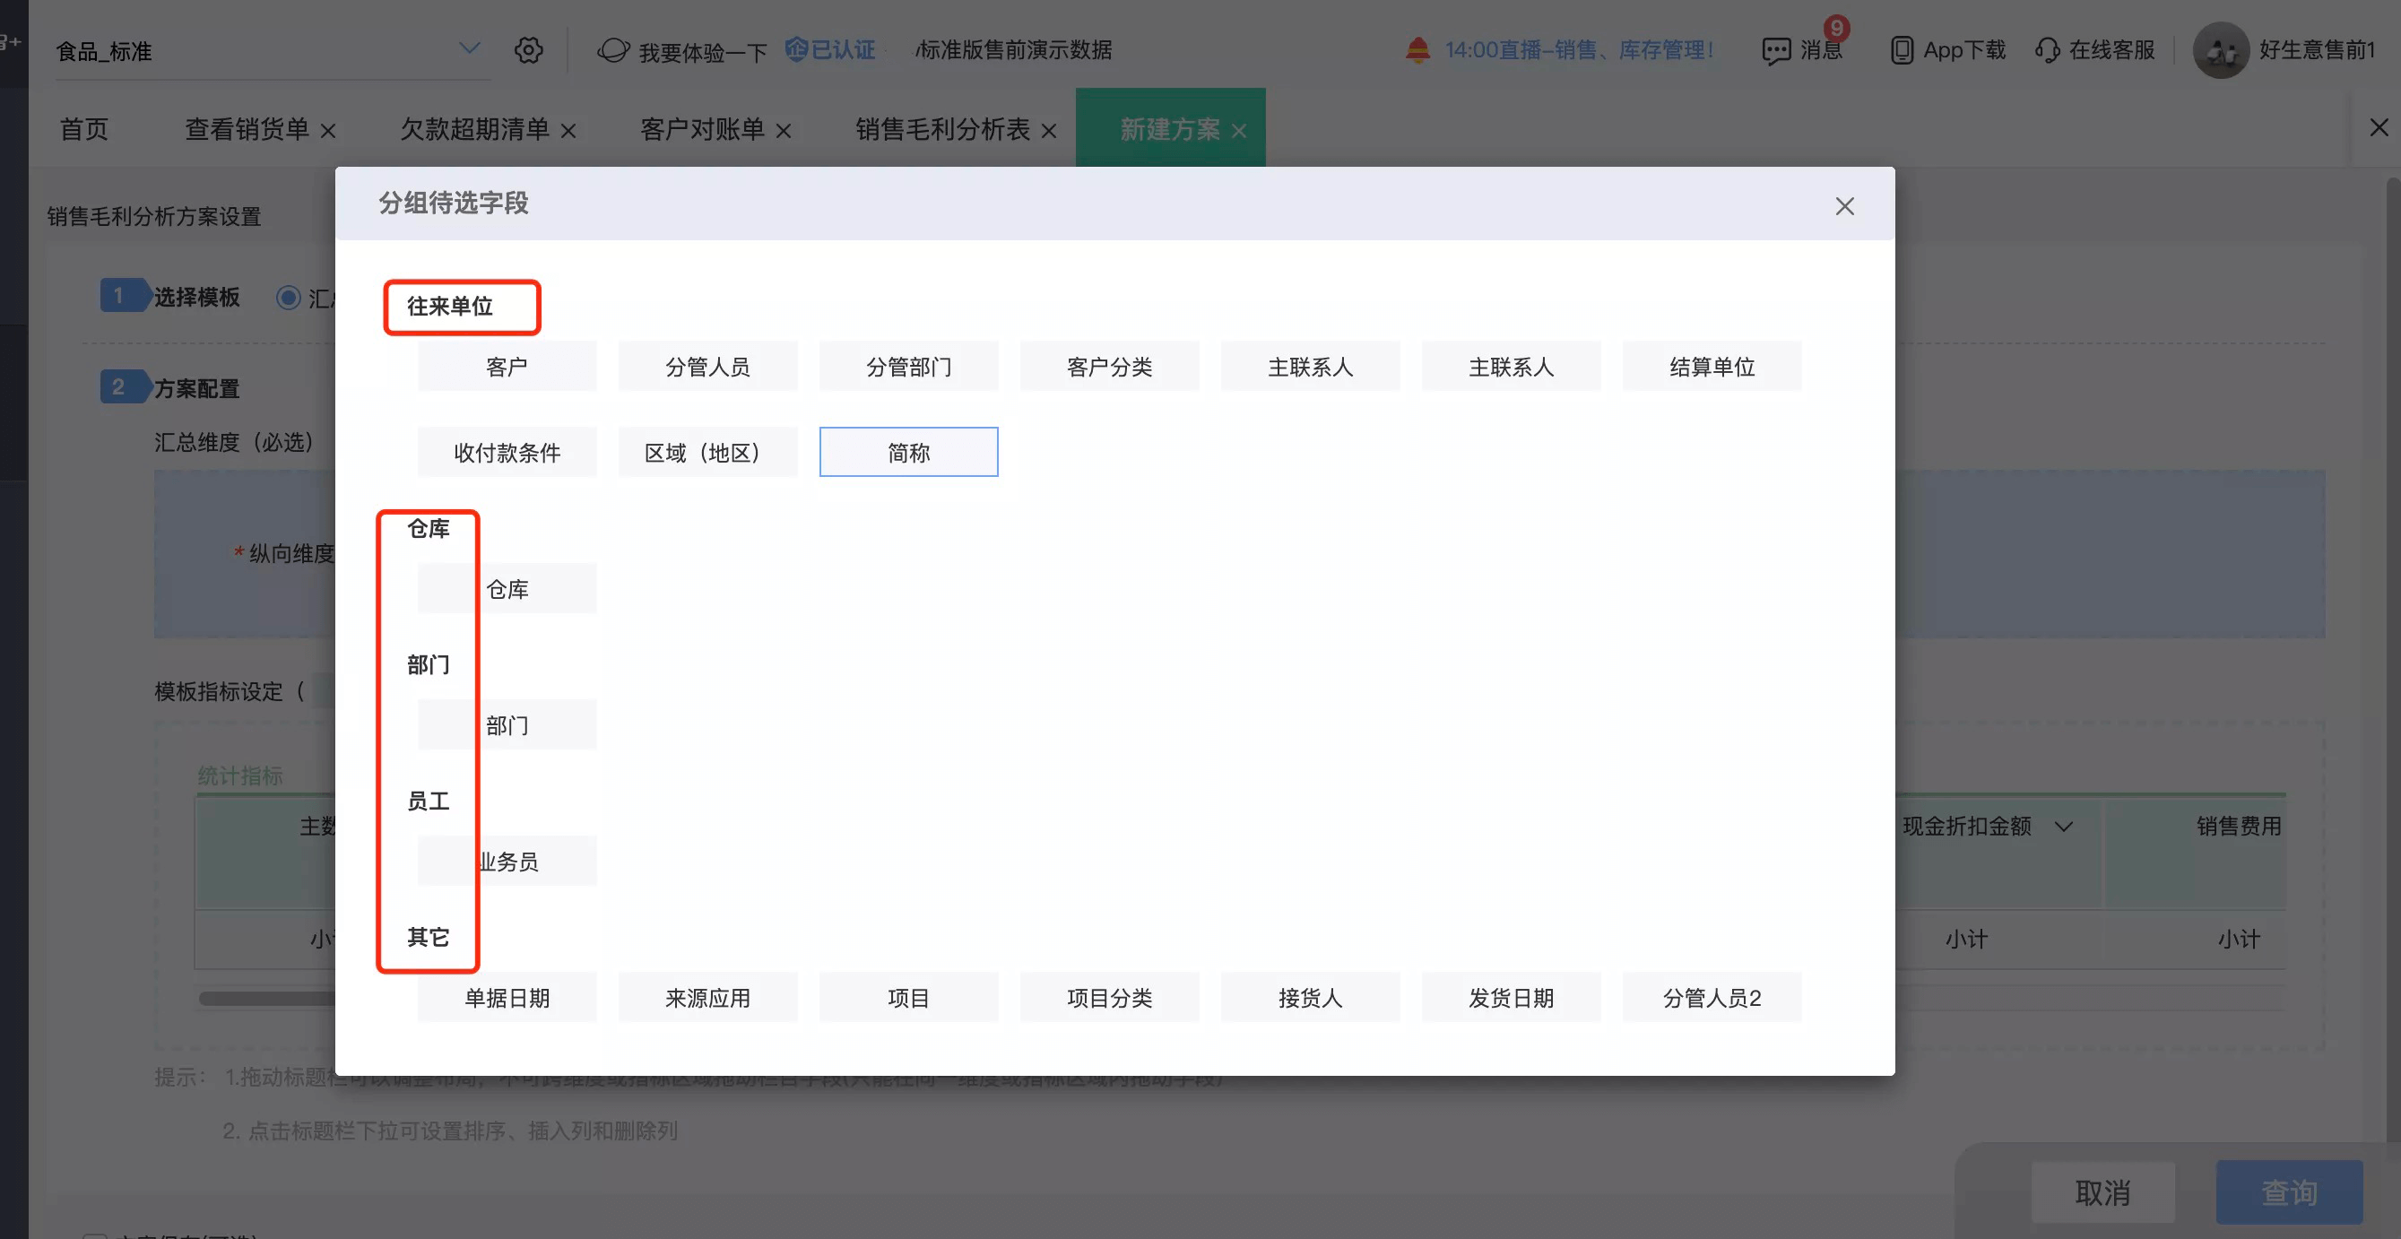Image resolution: width=2401 pixels, height=1239 pixels.
Task: Select the 客户分类 field
Action: click(1110, 367)
